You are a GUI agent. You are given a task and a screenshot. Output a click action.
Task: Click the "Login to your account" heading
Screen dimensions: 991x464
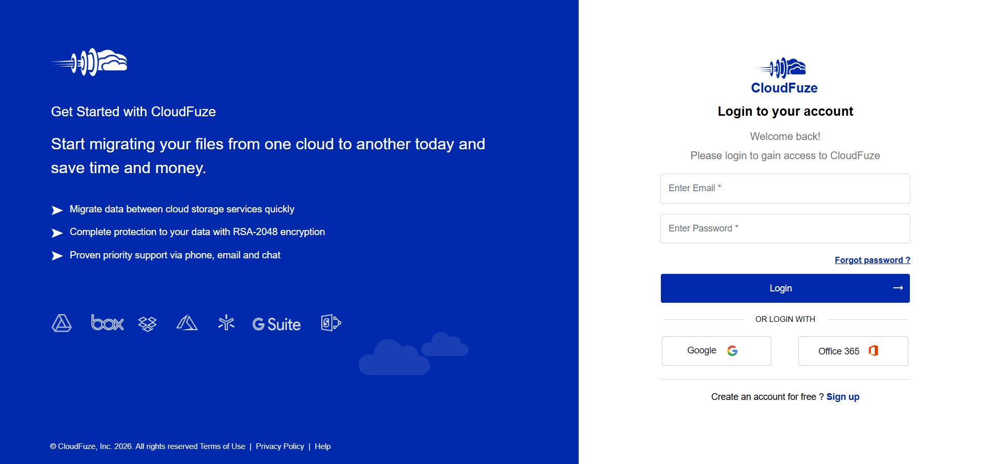pyautogui.click(x=785, y=112)
